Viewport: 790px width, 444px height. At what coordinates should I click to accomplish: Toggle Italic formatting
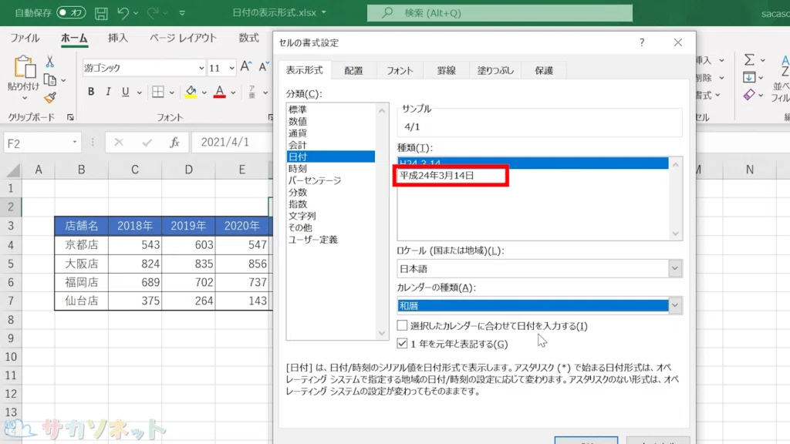coord(108,92)
